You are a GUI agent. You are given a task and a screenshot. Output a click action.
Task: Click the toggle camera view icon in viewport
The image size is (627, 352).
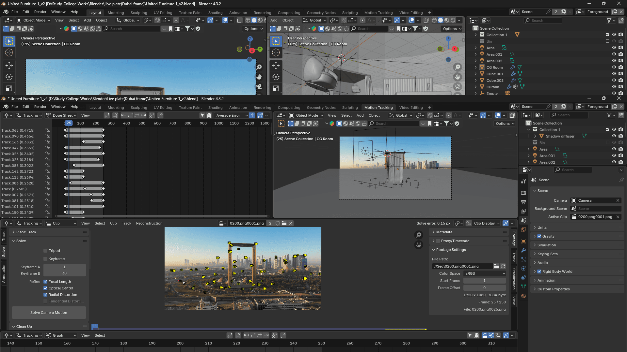[259, 87]
